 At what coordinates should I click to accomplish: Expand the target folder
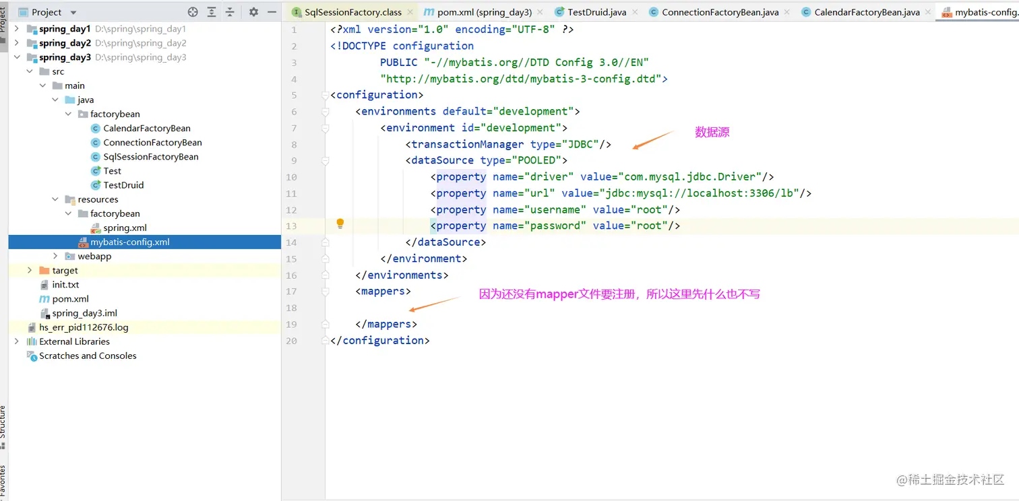point(30,270)
